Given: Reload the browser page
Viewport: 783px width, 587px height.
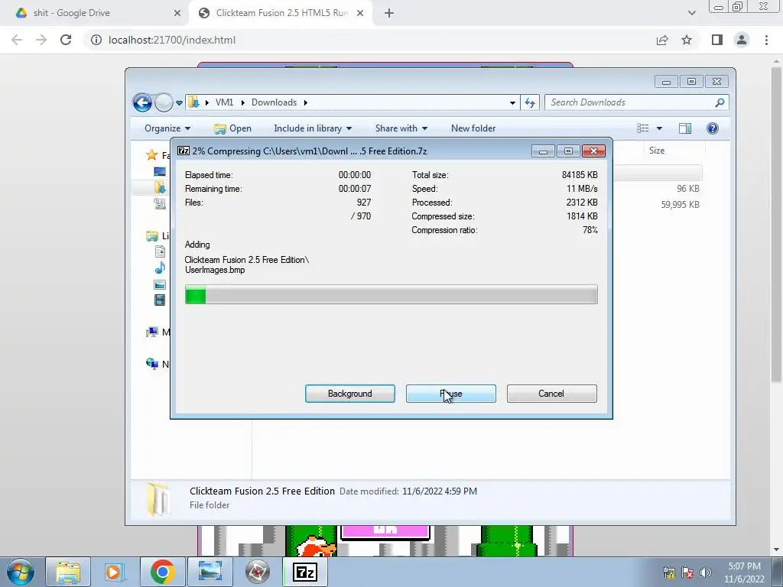Looking at the screenshot, I should (x=66, y=40).
